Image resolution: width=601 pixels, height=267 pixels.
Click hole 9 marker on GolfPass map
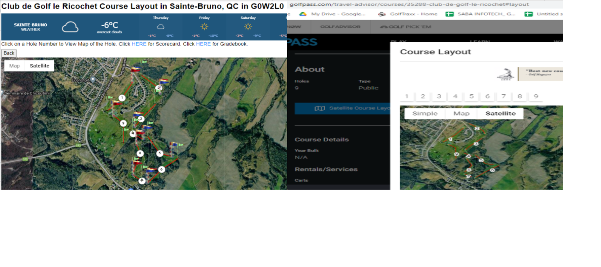456,154
